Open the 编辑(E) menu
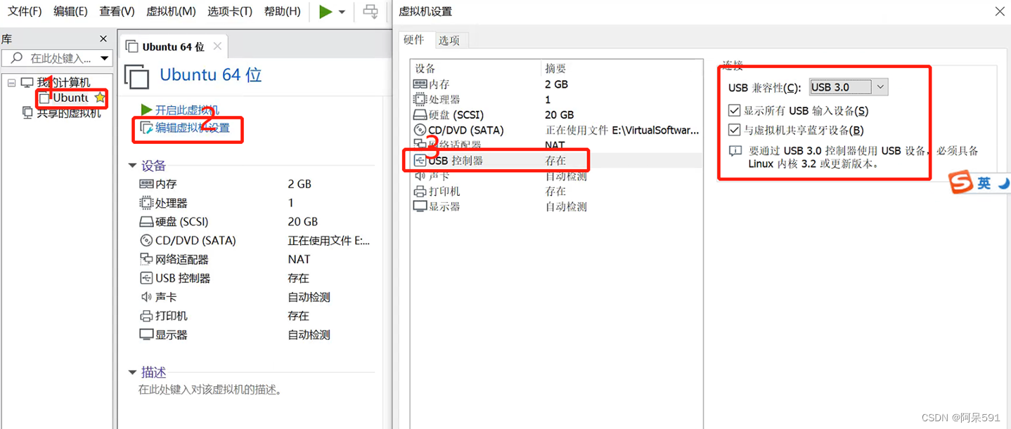This screenshot has width=1011, height=429. (x=70, y=12)
